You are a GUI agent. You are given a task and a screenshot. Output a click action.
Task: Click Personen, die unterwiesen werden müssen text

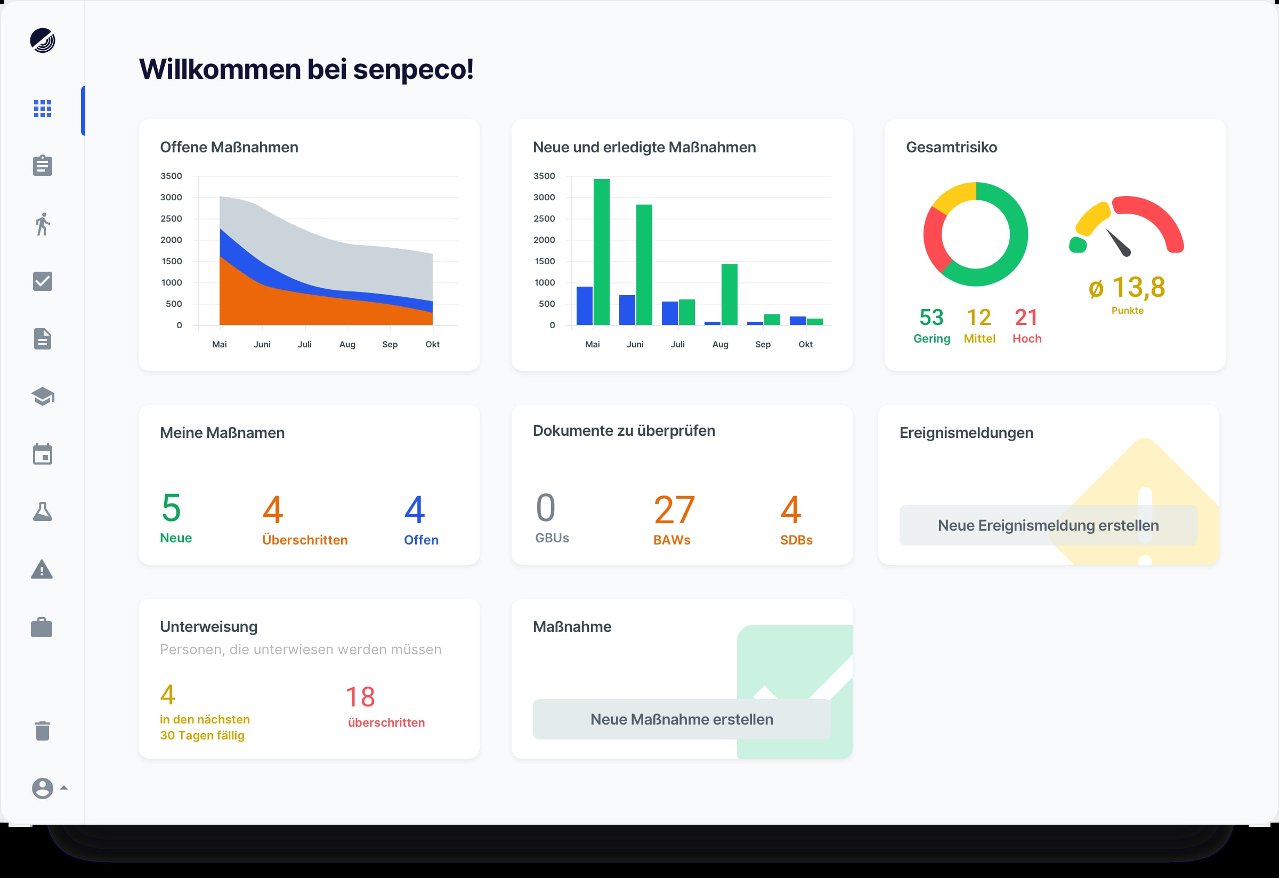click(x=301, y=649)
